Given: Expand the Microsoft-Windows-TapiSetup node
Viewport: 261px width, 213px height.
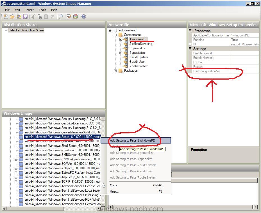Looking at the screenshot, I should 16,177.
